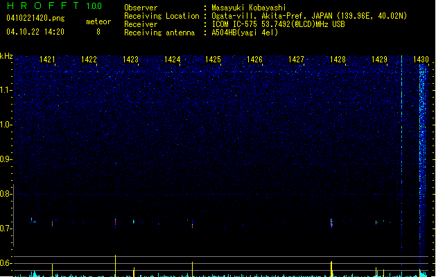This screenshot has height=277, width=436.
Task: Click the 1425 time axis marker
Action: coord(213,60)
